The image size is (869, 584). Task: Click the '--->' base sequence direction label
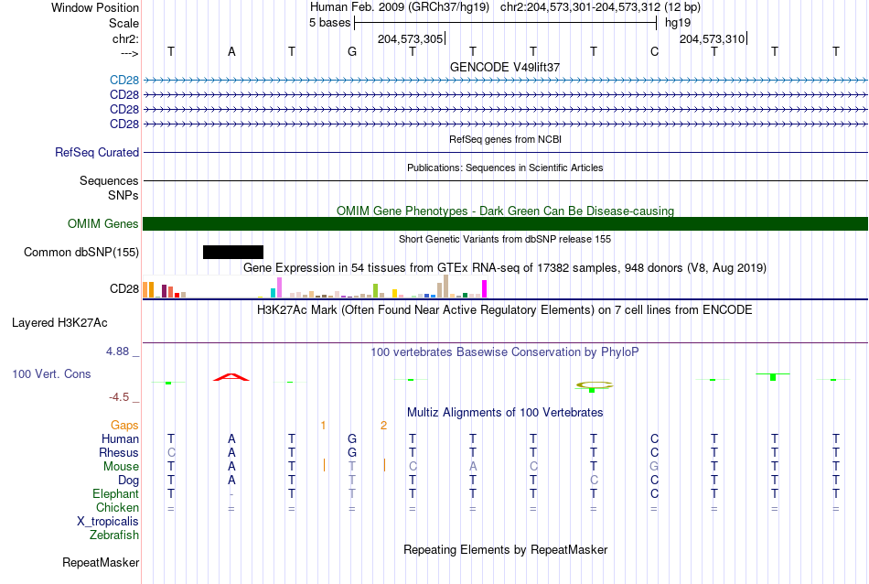pyautogui.click(x=130, y=53)
